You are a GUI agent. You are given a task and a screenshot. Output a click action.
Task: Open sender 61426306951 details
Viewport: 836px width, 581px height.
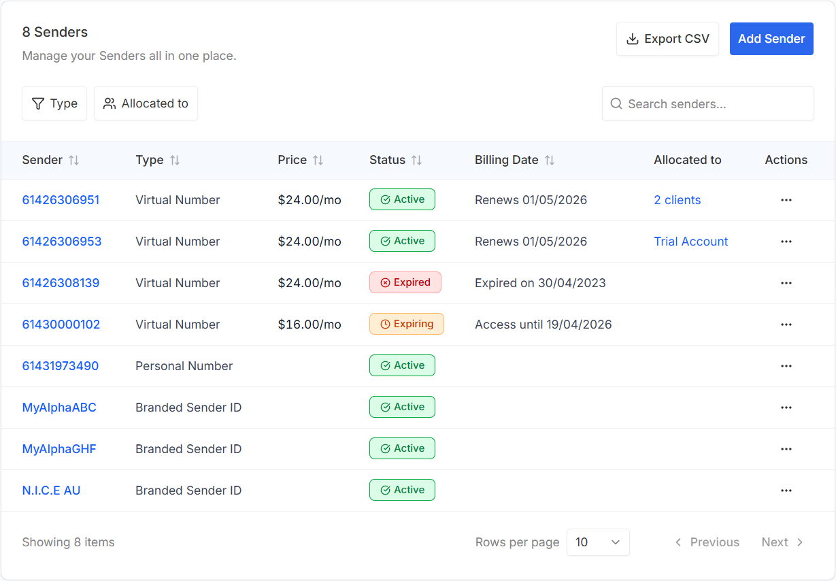(61, 200)
